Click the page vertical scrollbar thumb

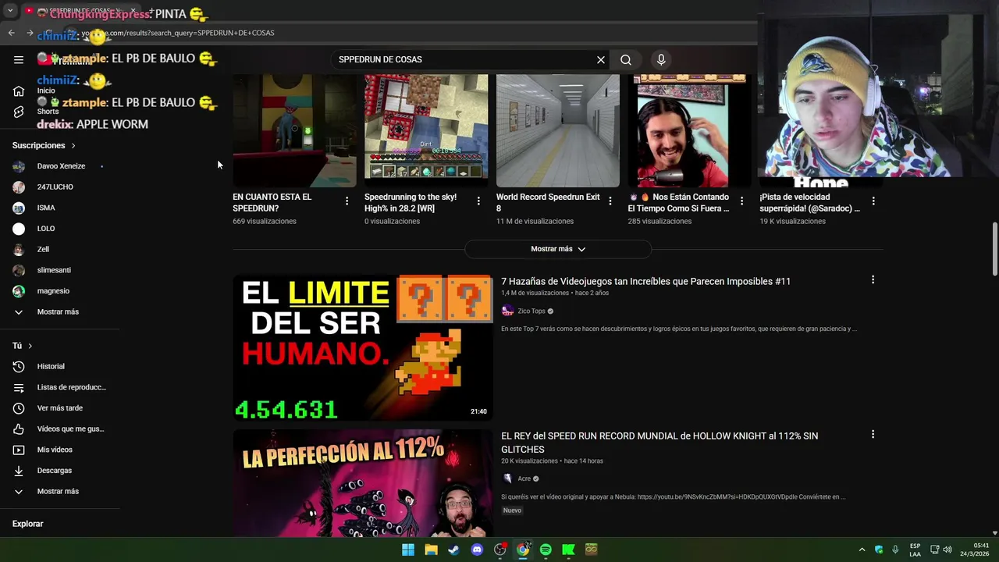pyautogui.click(x=994, y=249)
